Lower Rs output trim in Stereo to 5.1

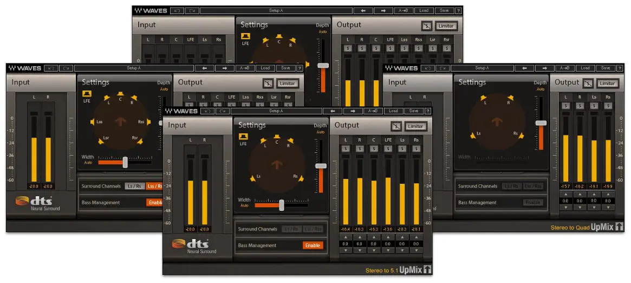tap(416, 250)
